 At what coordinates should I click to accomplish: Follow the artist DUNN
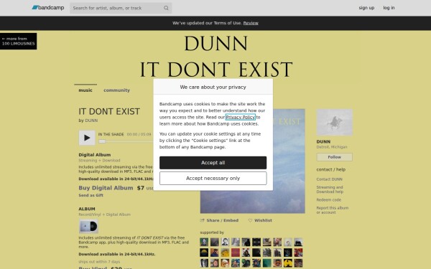click(334, 157)
